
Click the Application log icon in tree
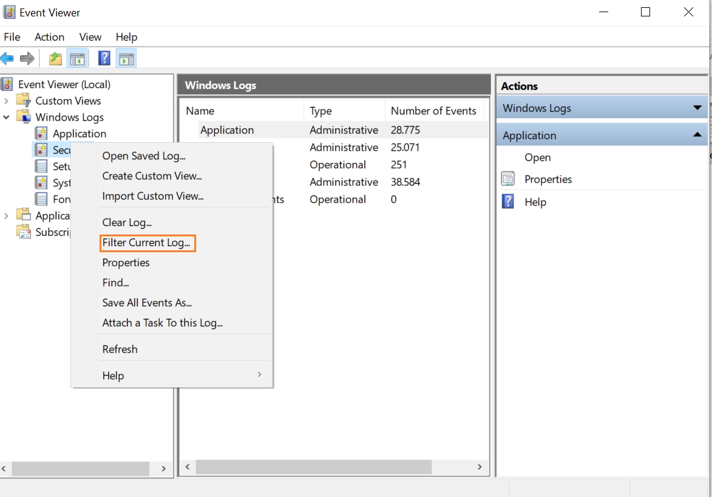coord(41,133)
